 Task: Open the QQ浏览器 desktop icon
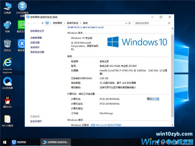(7, 83)
